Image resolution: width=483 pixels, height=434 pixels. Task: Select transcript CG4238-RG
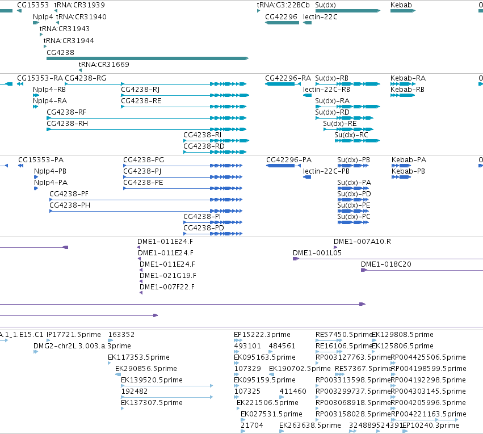pos(85,78)
